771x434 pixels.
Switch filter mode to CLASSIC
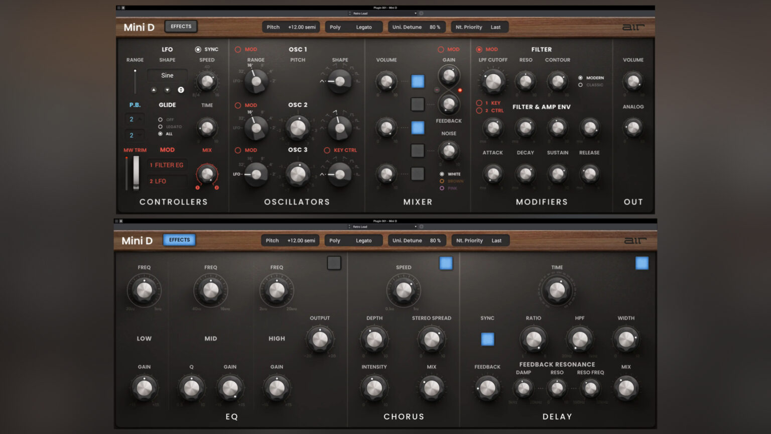(x=580, y=85)
